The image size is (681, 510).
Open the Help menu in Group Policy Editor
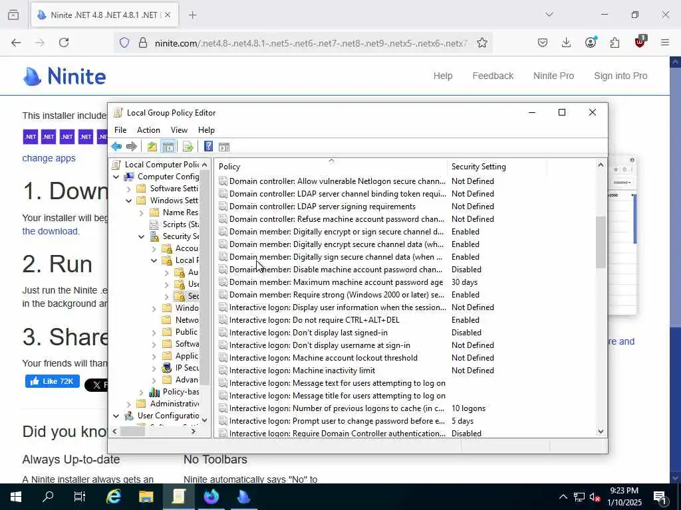click(x=206, y=130)
